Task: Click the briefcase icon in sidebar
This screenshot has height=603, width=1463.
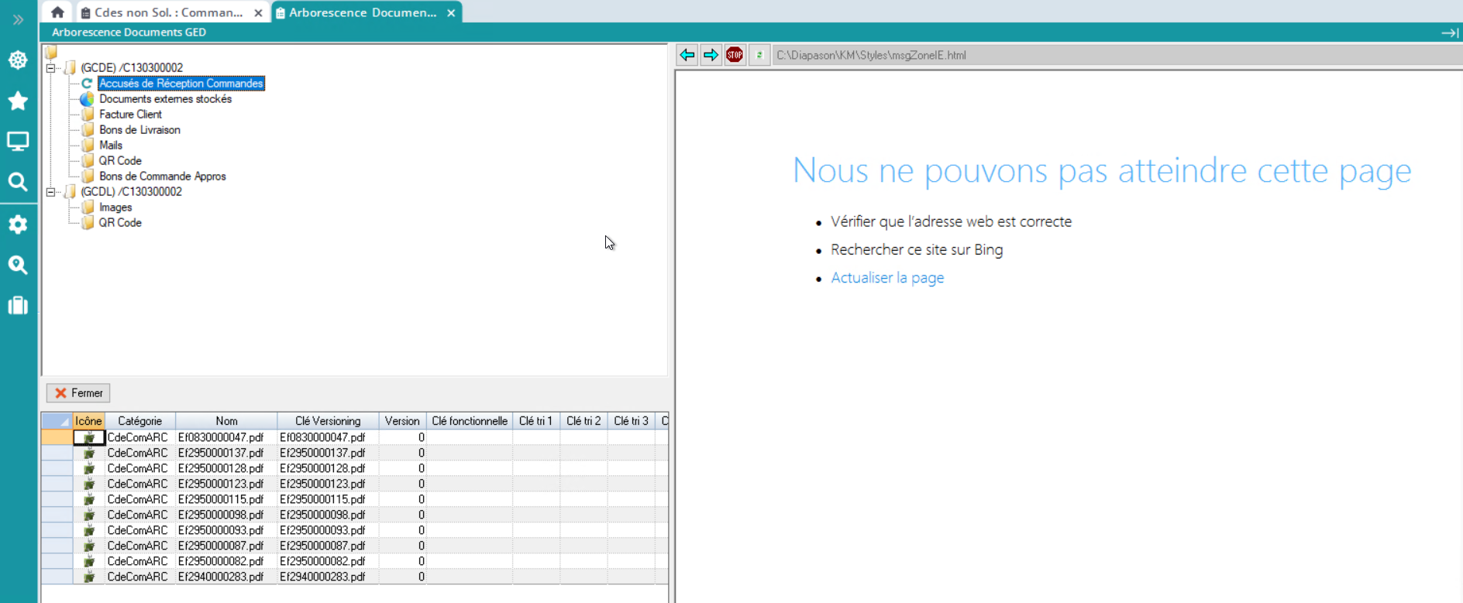Action: tap(18, 306)
